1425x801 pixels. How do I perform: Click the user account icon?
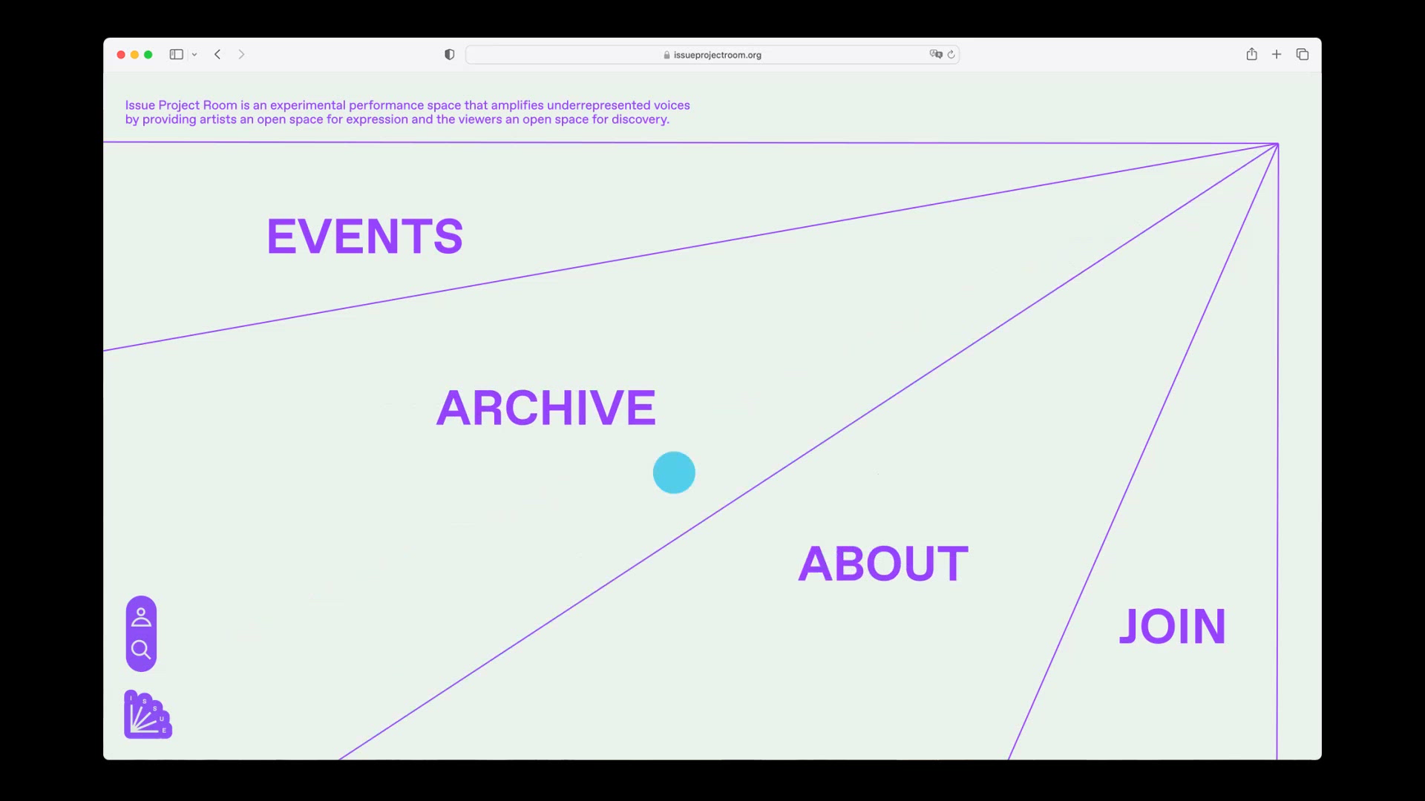click(141, 617)
